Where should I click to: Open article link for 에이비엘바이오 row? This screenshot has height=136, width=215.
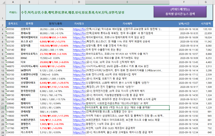79,37
